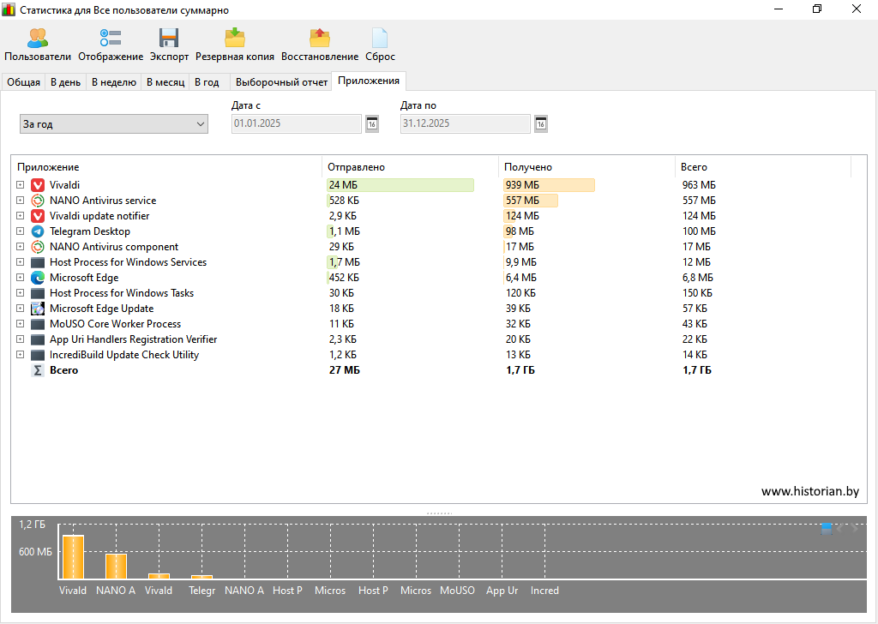Screen dimensions: 878x624
Task: Click the Отображение toolbar icon
Action: [111, 39]
